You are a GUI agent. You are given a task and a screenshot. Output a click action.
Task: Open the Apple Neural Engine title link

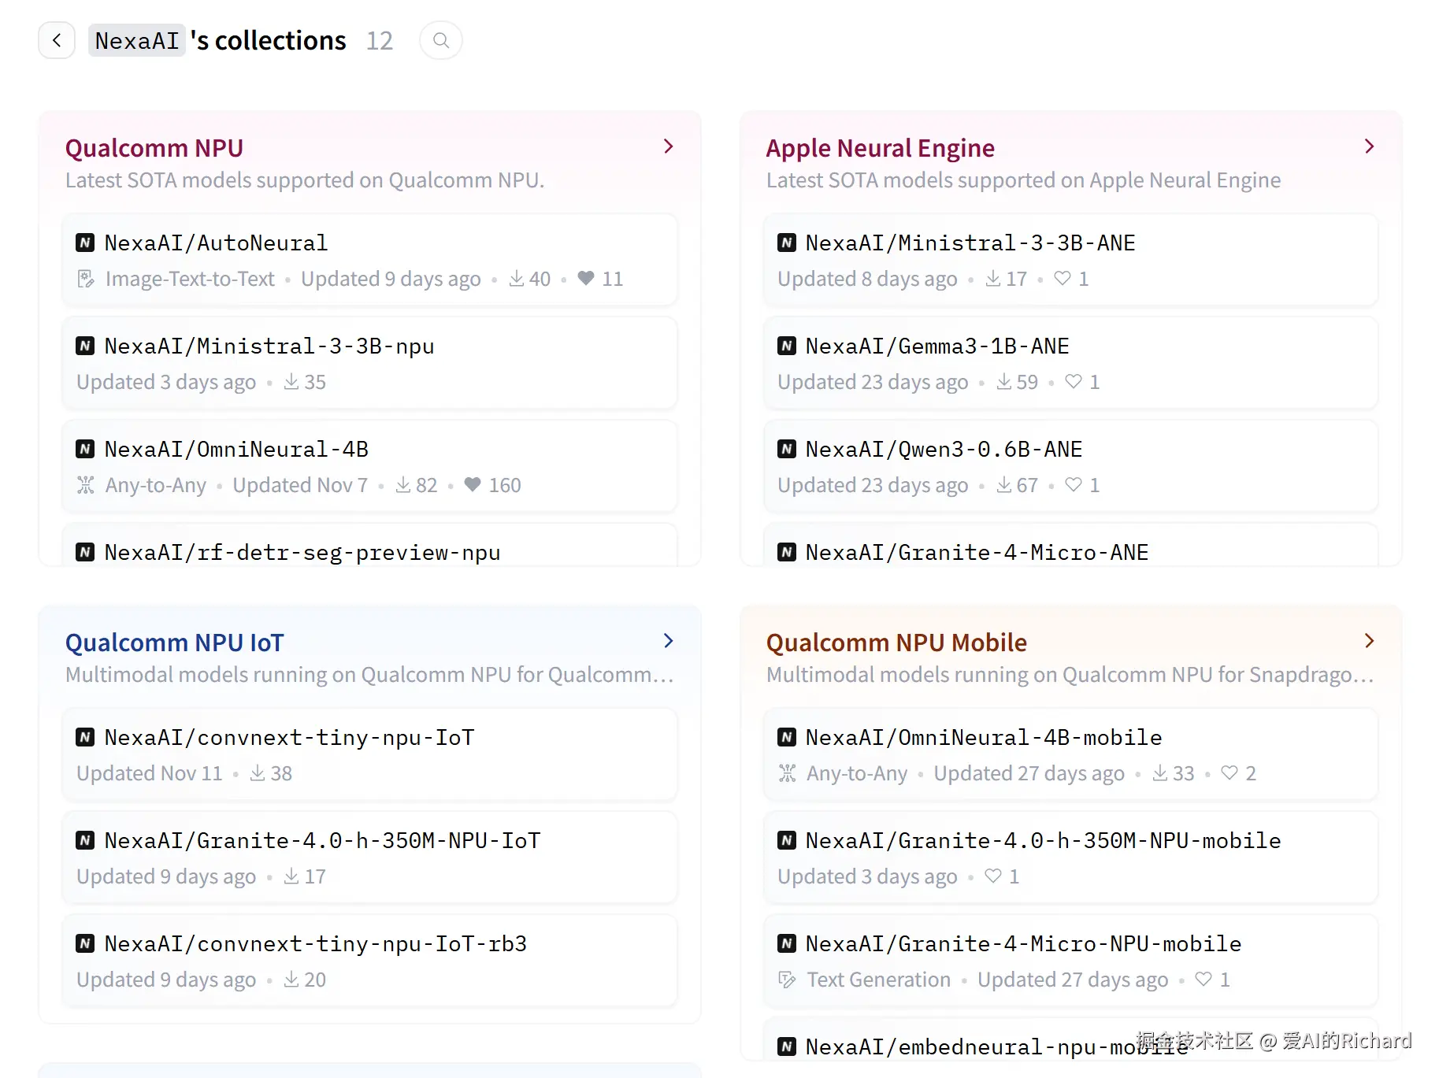pyautogui.click(x=880, y=148)
